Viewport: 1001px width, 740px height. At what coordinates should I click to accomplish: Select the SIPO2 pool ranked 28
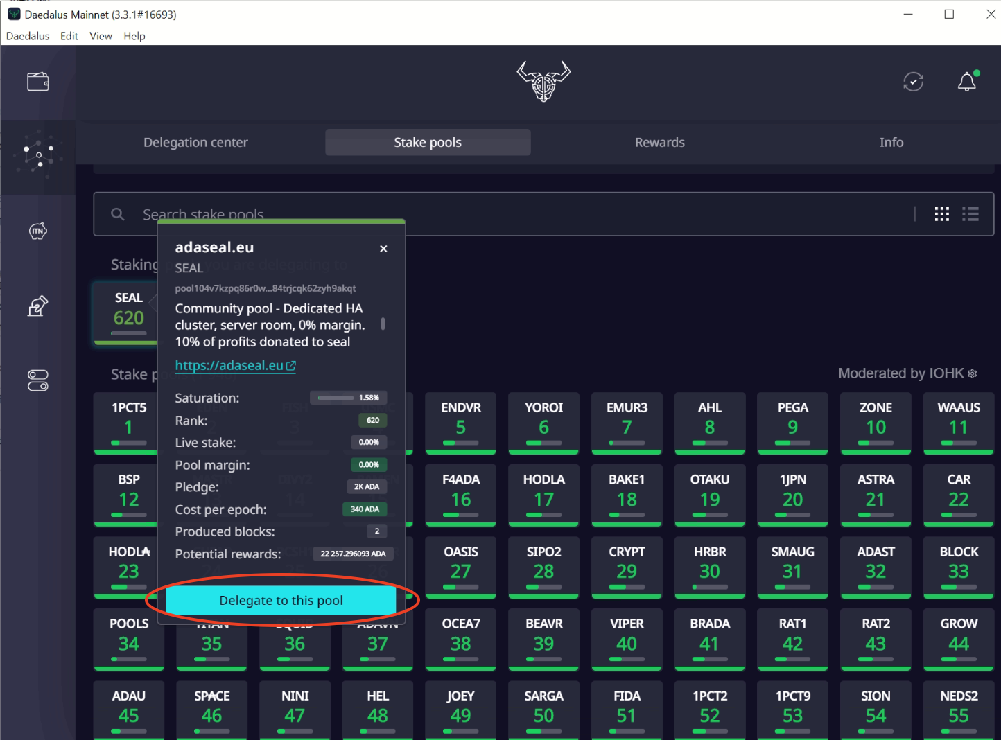click(543, 567)
